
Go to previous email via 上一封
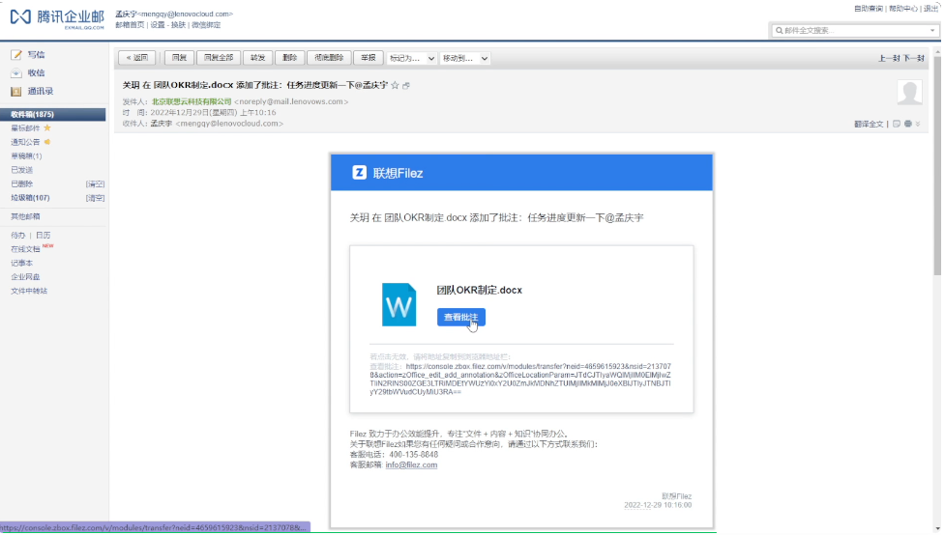[x=890, y=58]
